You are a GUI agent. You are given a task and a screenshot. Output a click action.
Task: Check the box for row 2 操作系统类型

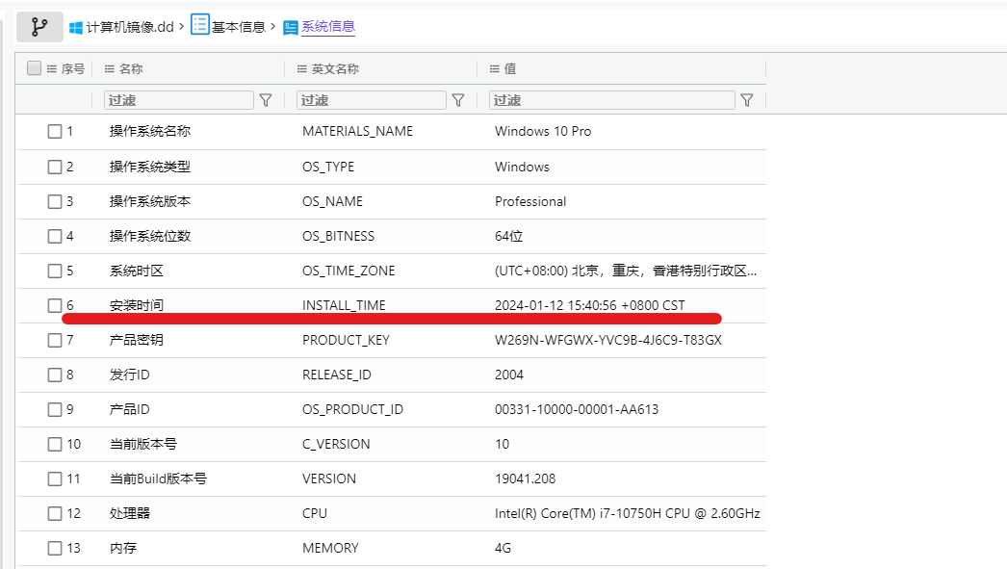(x=55, y=167)
